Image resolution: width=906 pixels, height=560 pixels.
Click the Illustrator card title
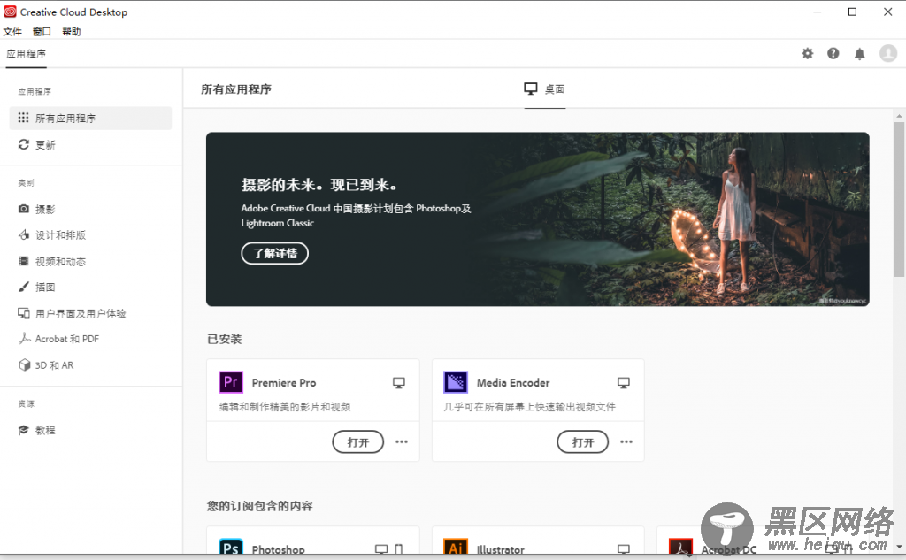coord(501,549)
